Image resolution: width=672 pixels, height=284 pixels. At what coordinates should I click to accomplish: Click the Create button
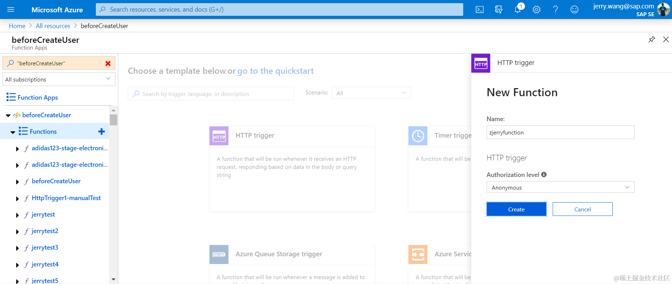coord(517,209)
